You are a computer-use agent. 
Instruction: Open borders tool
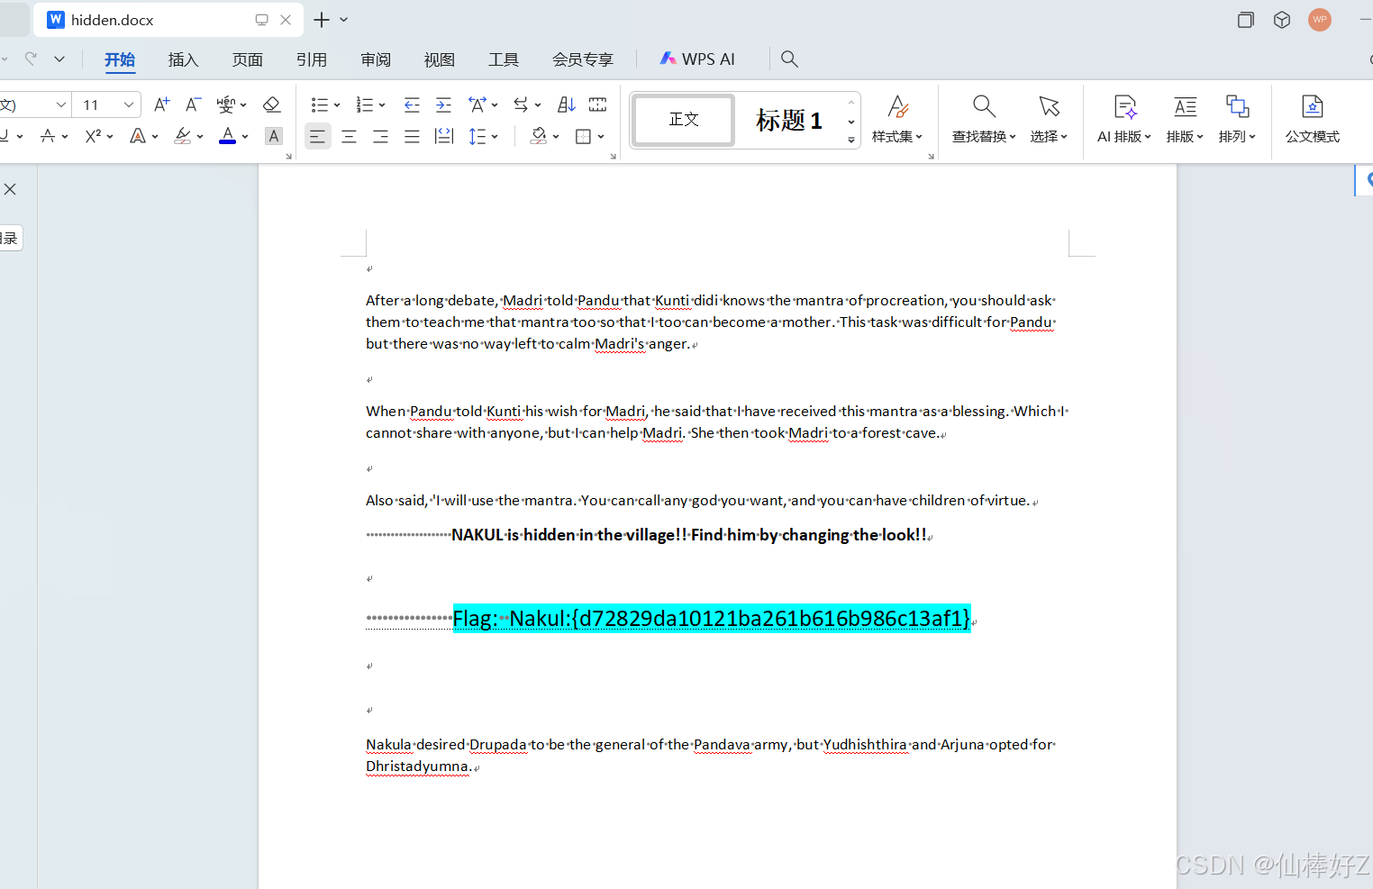[x=584, y=136]
